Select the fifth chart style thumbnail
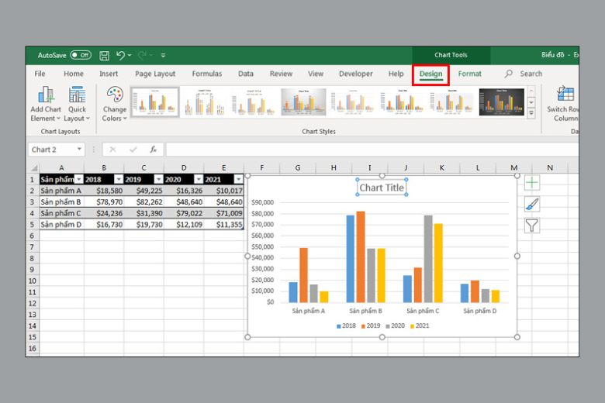 pos(353,102)
